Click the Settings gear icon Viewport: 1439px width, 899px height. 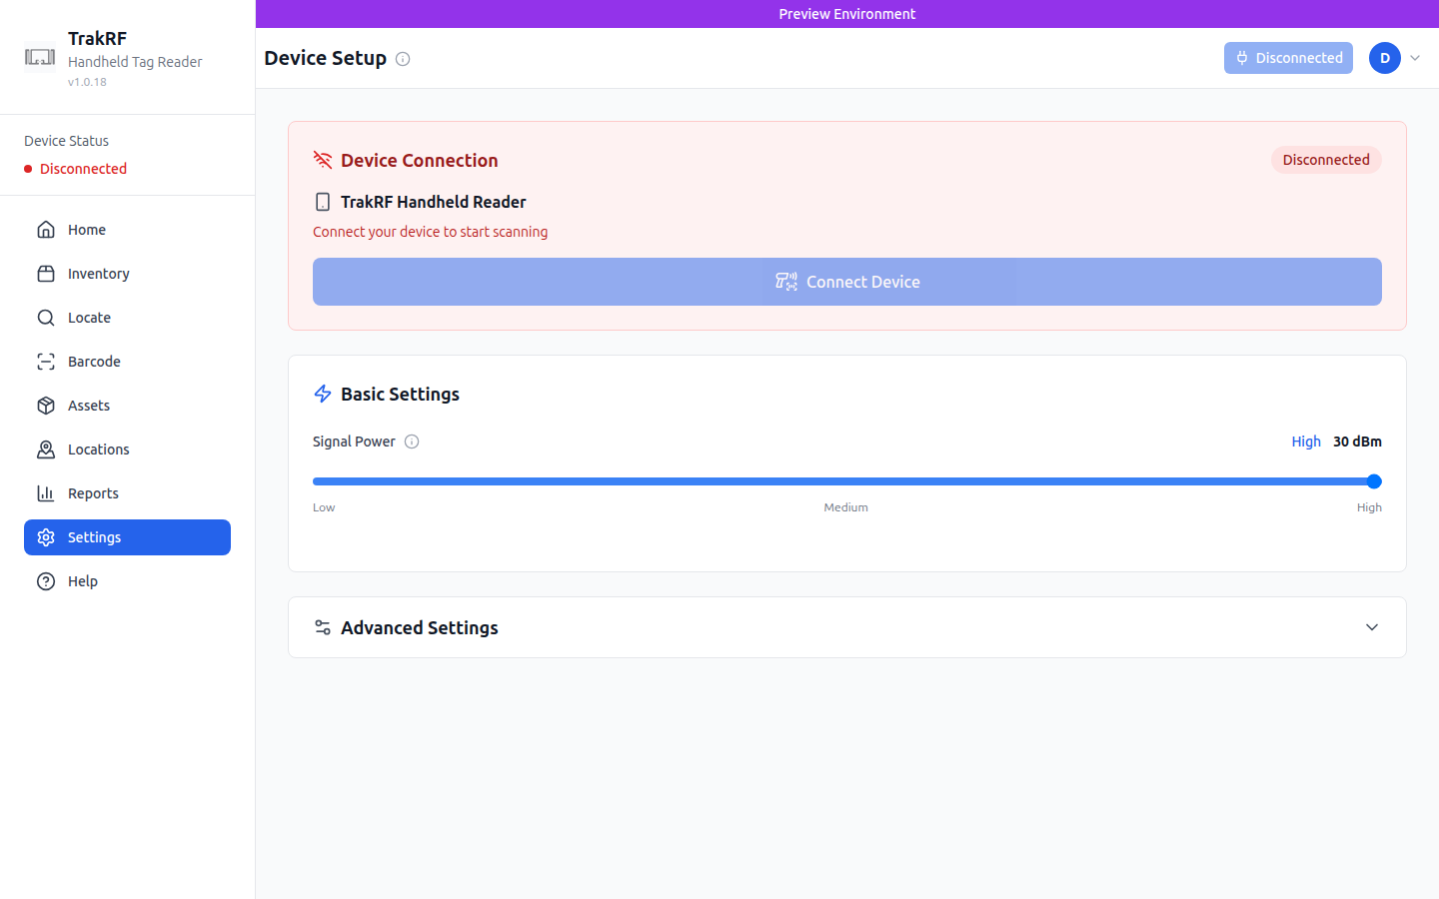tap(46, 536)
